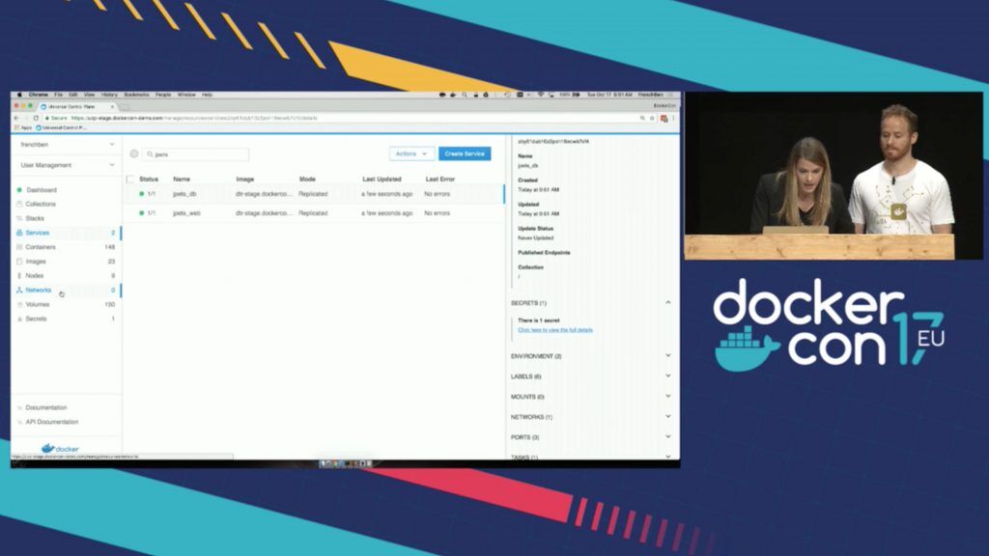Screen dimensions: 989x556
Task: Click the Last Error column header
Action: pos(440,179)
